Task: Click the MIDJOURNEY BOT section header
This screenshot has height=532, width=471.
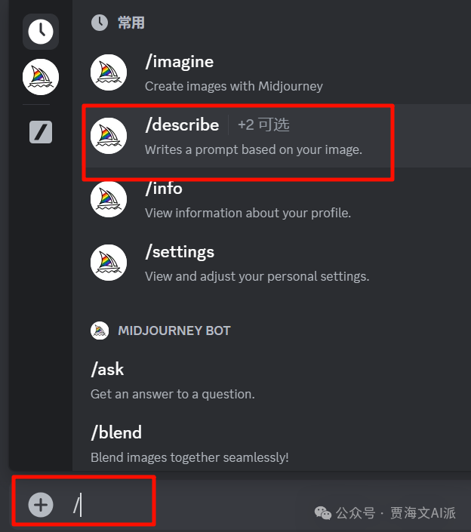Action: [174, 331]
